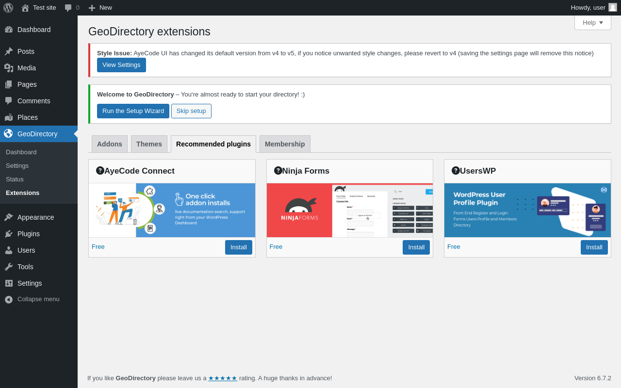Click the help icon beside UsersWP
621x388 pixels.
[456, 171]
